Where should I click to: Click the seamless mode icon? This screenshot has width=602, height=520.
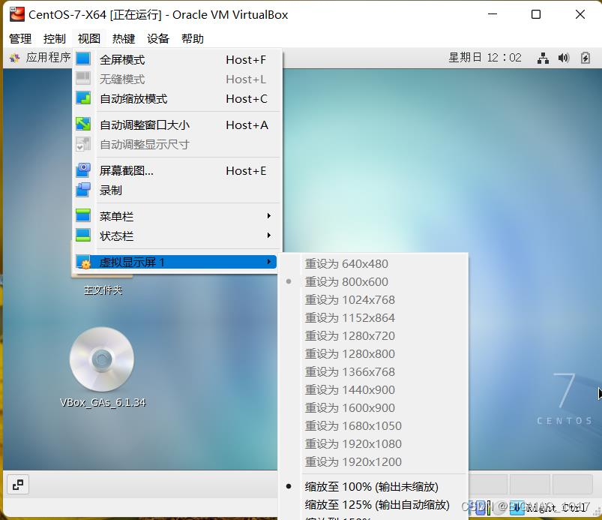point(83,78)
